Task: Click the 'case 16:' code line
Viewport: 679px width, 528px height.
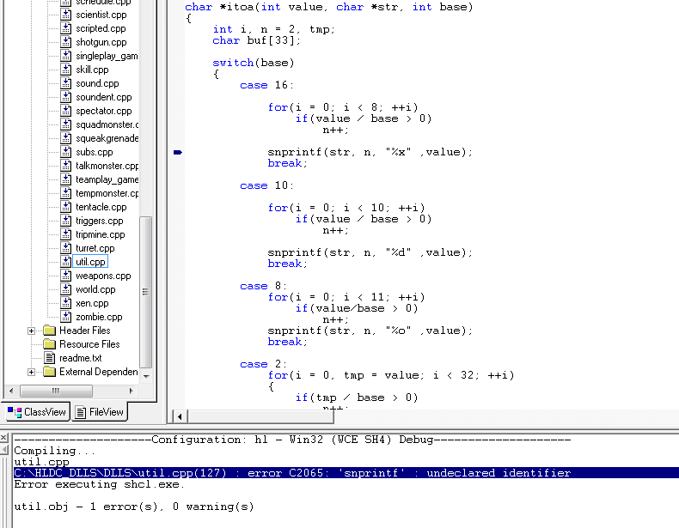Action: [x=266, y=85]
